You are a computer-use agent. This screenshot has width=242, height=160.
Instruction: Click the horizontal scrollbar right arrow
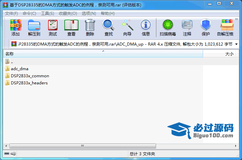(x=236, y=146)
